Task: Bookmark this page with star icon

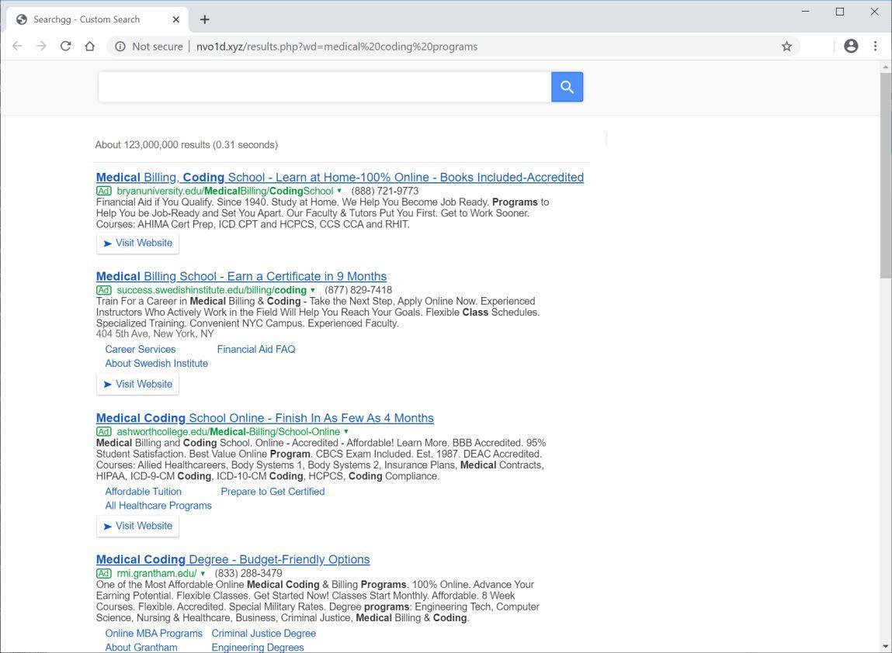Action: [x=786, y=47]
